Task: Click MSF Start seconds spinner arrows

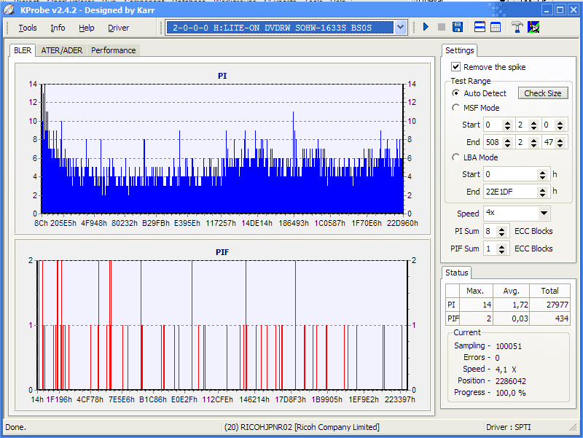Action: point(533,125)
